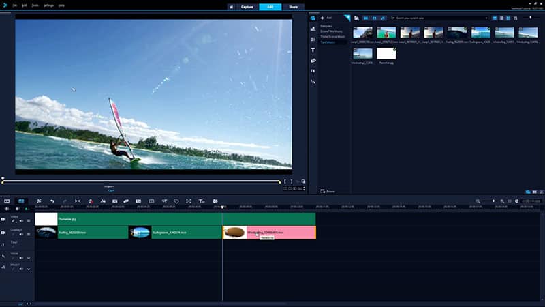This screenshot has width=545, height=307.
Task: Select the Triple Scoop Music folder
Action: (332, 37)
